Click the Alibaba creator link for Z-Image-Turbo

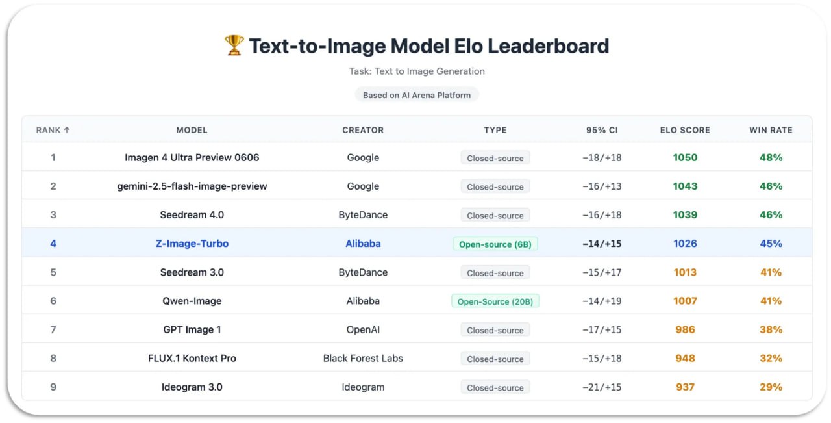363,244
